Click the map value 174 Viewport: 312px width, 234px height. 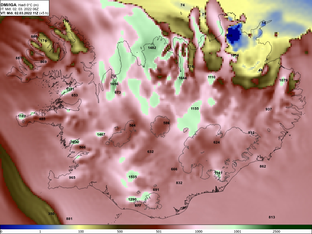coord(43,41)
